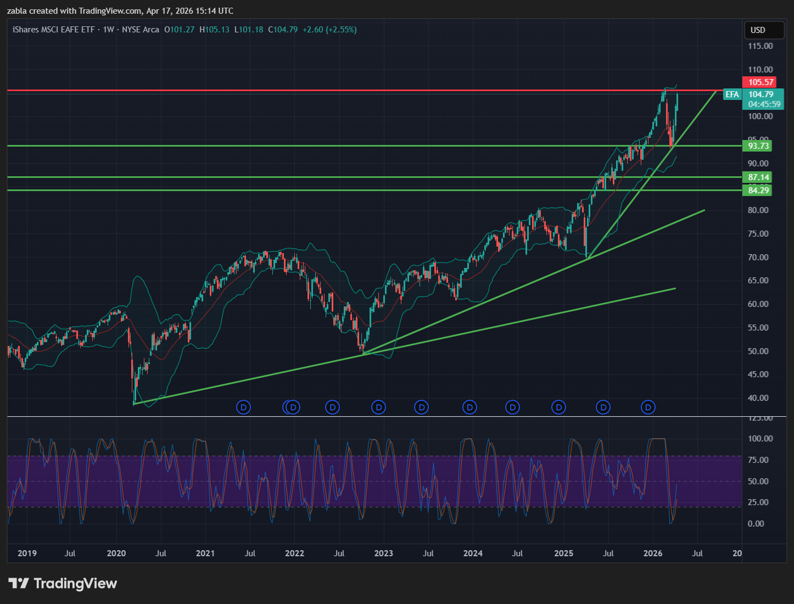
Task: Click the 2025 label on the time axis
Action: pos(563,553)
